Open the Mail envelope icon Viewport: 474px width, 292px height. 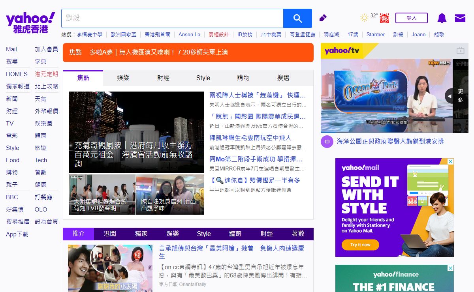coord(460,18)
